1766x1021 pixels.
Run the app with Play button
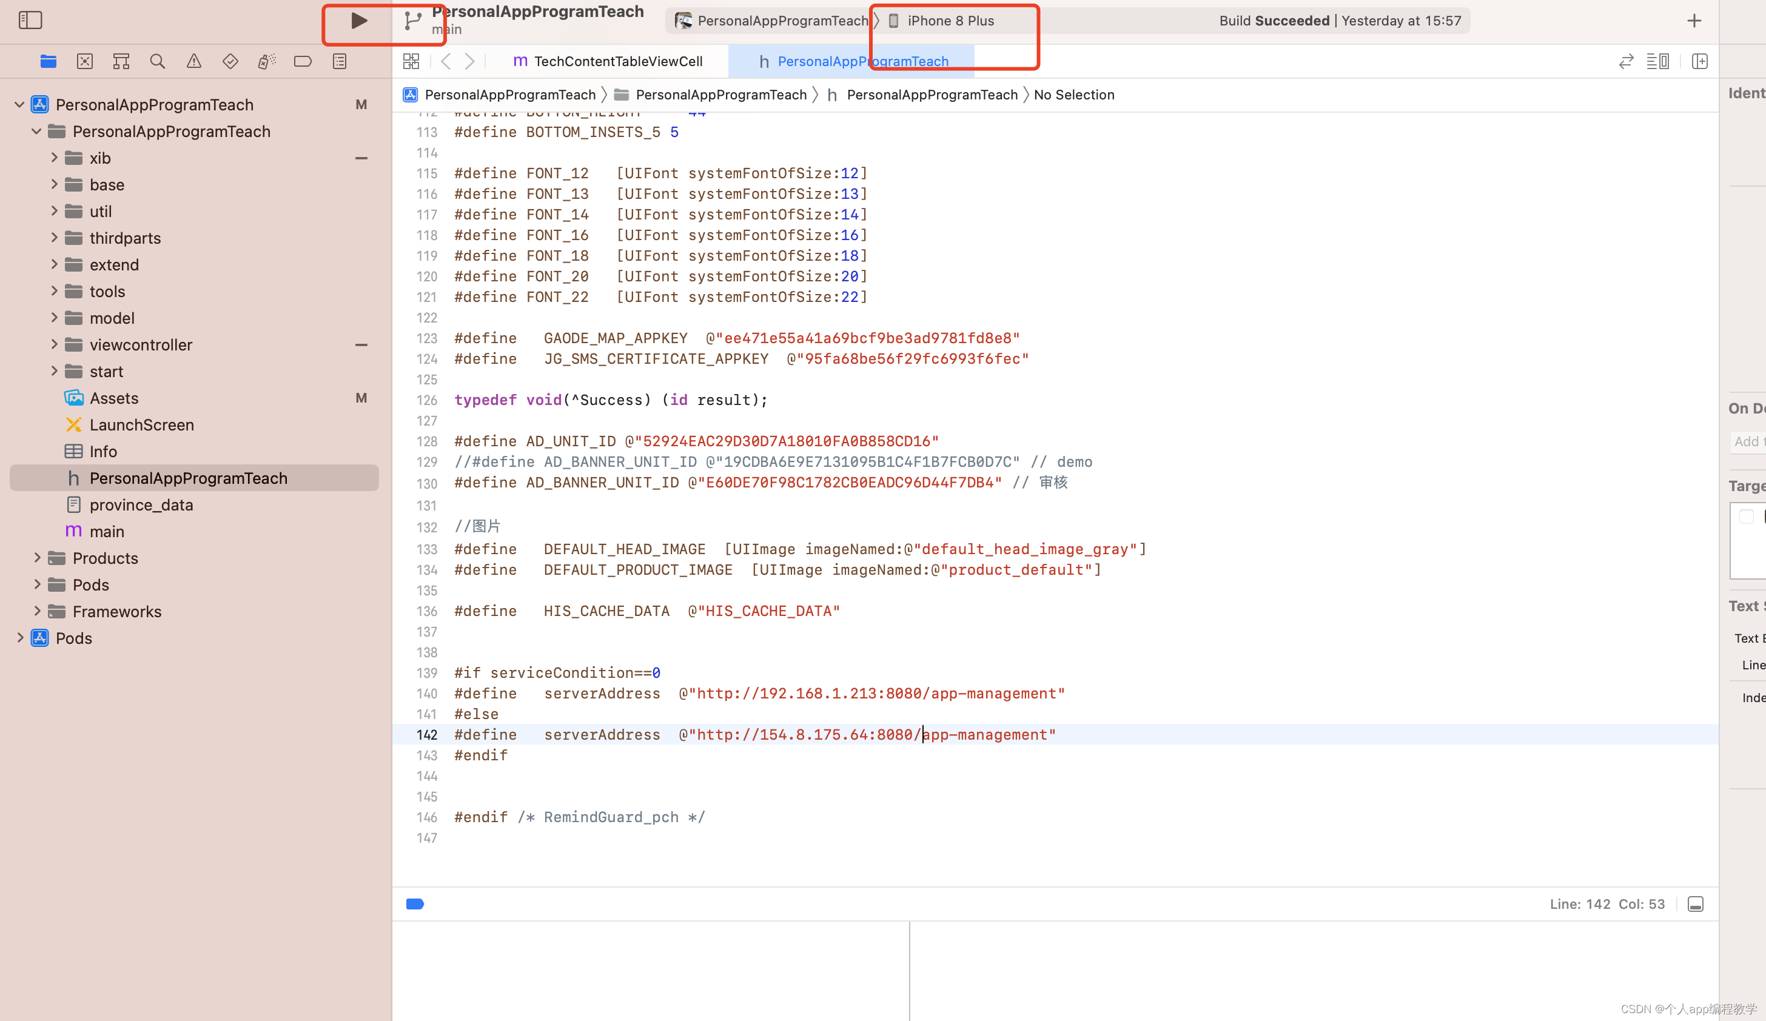pyautogui.click(x=359, y=21)
